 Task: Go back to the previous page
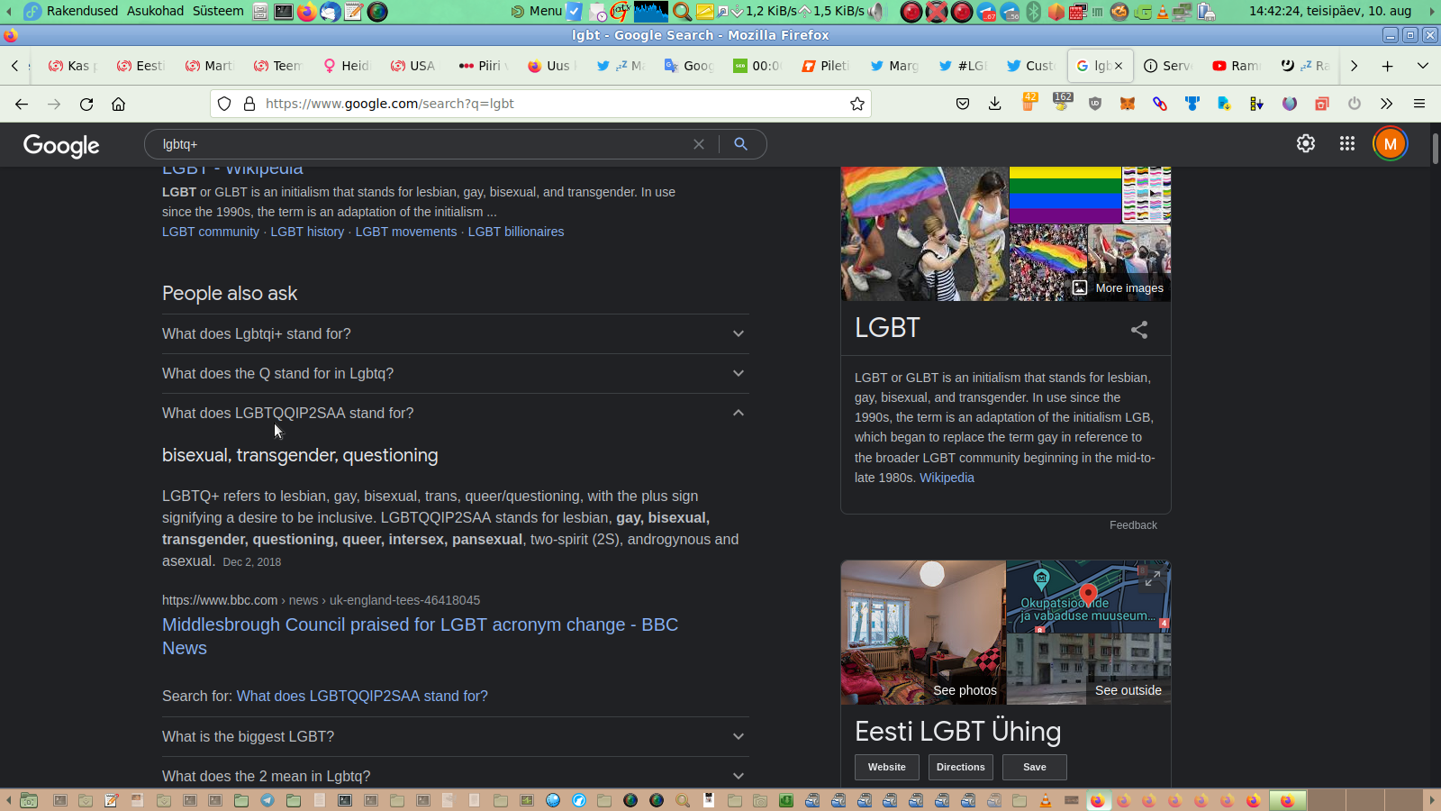(22, 104)
